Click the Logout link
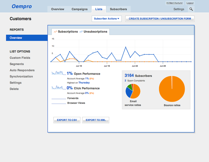 (x=190, y=3)
